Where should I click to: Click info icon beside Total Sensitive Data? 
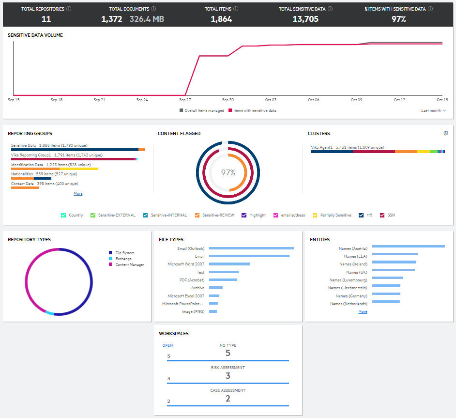330,9
